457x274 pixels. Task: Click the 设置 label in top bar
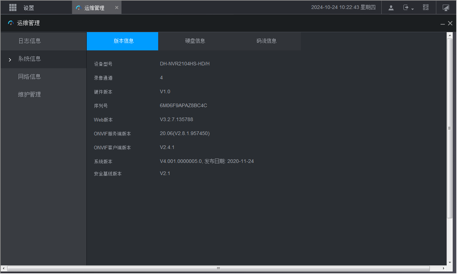coord(29,8)
